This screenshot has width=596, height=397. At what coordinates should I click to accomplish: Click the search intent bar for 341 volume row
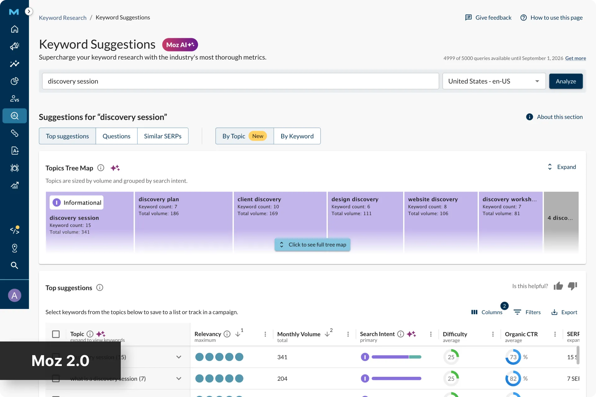[x=396, y=357]
